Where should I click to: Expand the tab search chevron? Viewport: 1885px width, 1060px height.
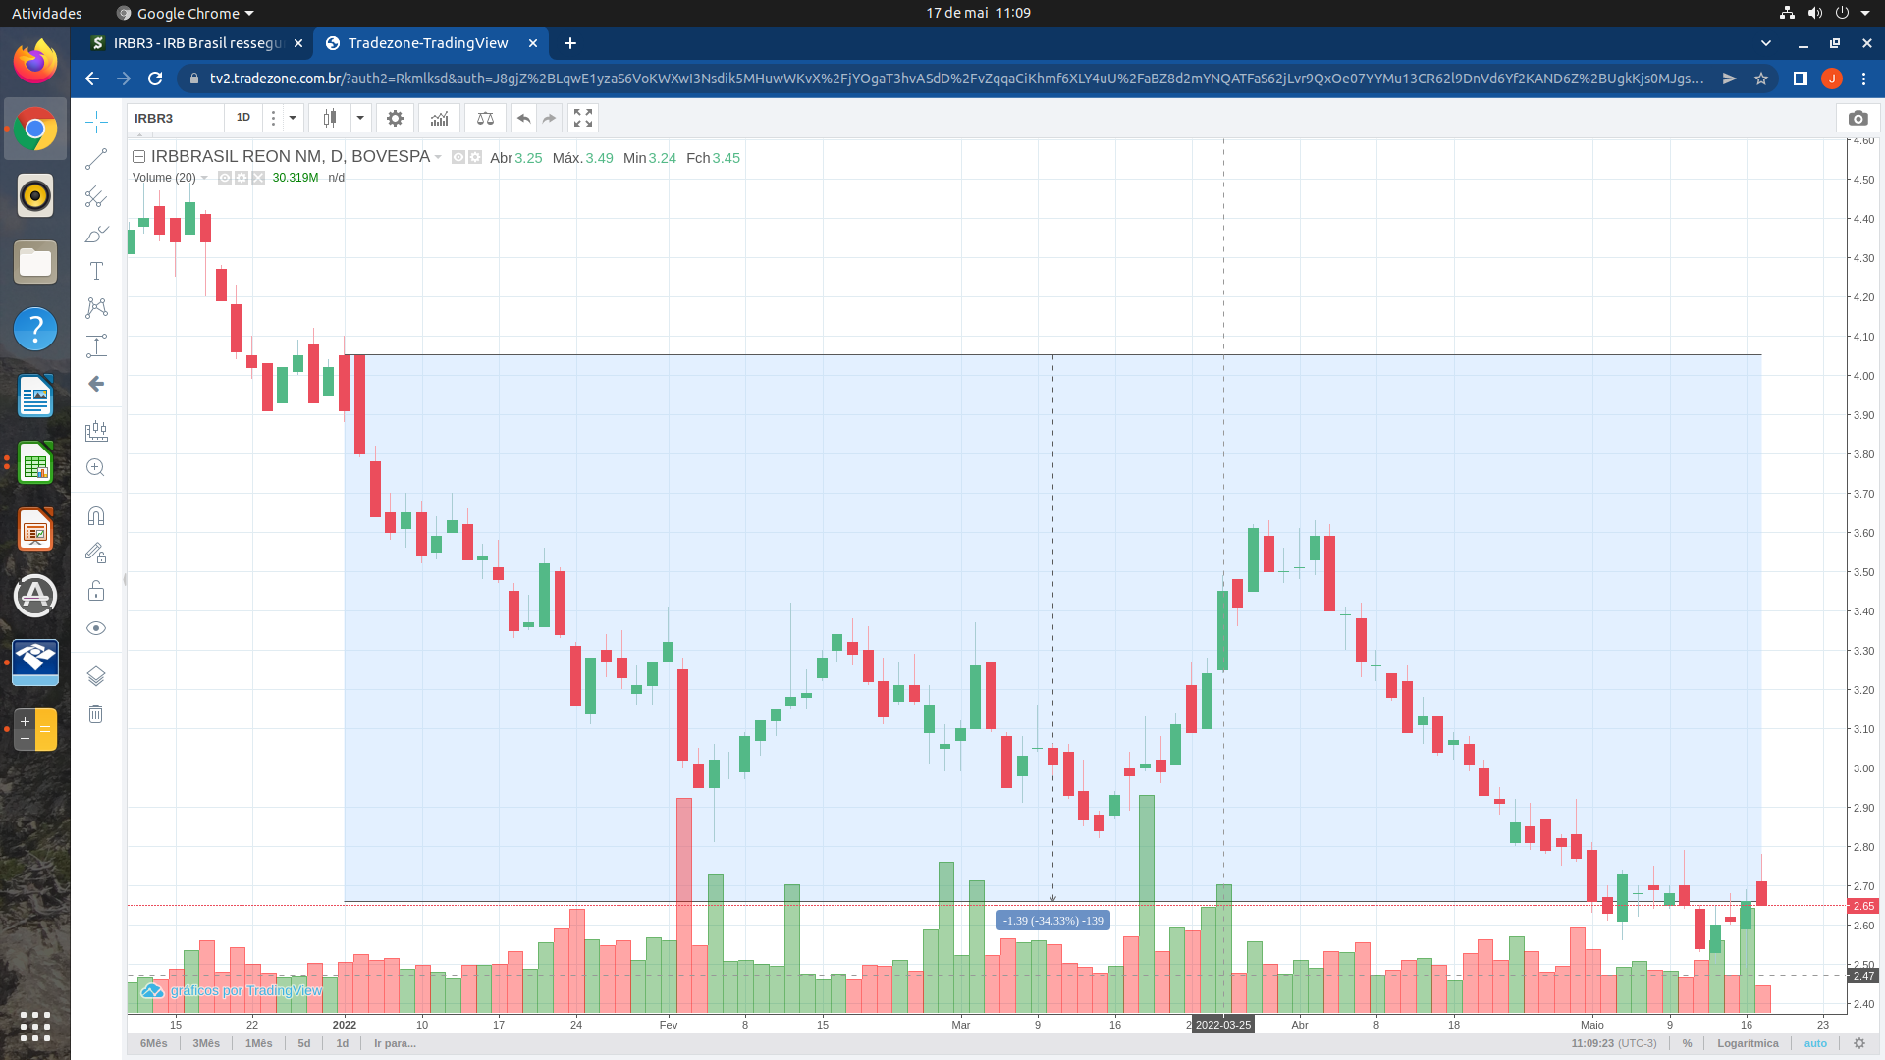(x=1766, y=43)
